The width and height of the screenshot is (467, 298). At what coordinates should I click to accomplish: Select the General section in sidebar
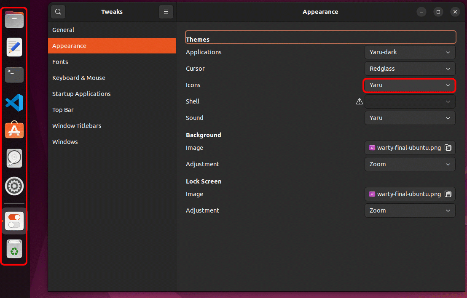tap(112, 30)
